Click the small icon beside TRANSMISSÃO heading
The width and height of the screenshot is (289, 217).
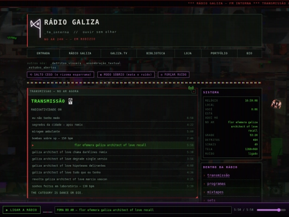[x=70, y=101]
